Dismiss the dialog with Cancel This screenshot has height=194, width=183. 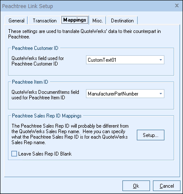166,186
